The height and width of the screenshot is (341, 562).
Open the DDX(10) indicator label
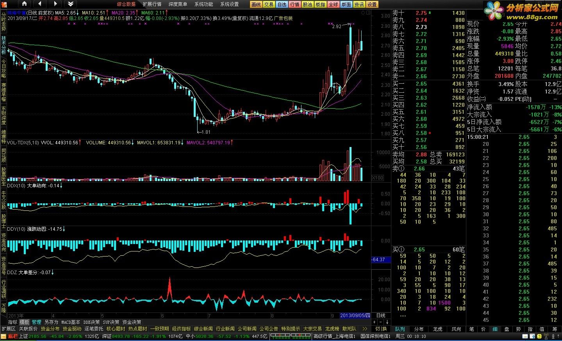click(x=16, y=186)
